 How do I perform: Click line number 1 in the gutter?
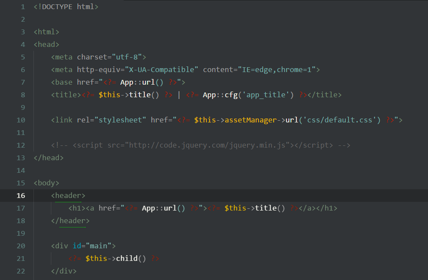[23, 7]
